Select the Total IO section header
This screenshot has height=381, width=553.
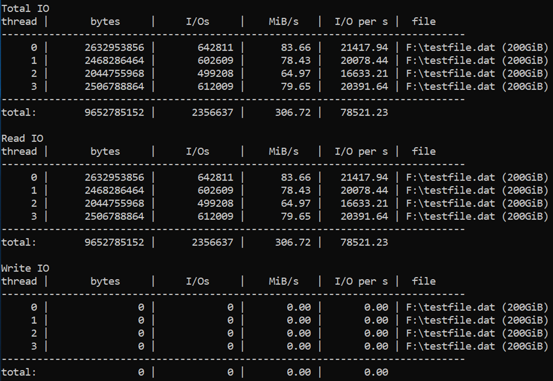tap(25, 8)
